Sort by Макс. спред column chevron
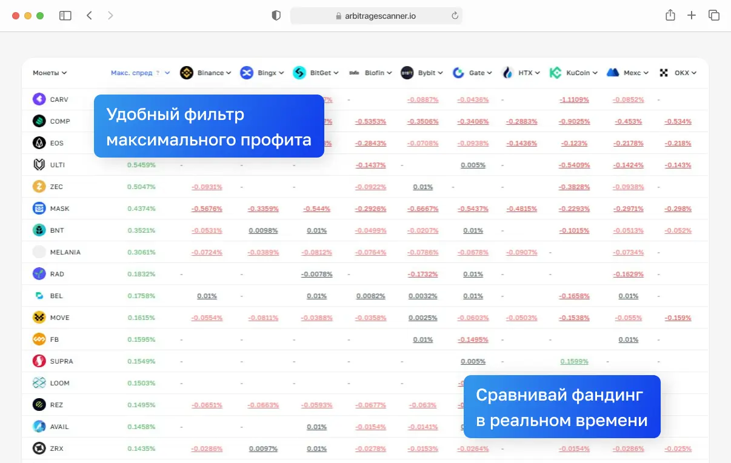This screenshot has width=731, height=463. [167, 73]
